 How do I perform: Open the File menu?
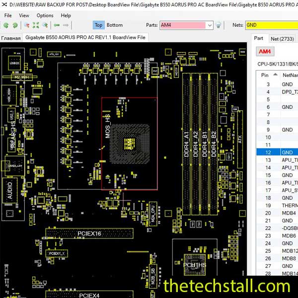tap(8, 15)
